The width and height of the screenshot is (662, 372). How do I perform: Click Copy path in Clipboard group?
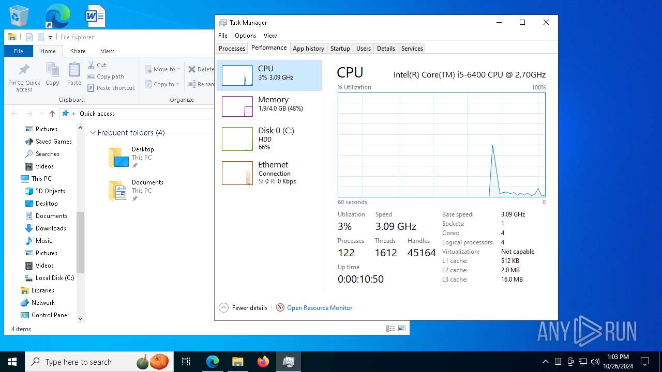(106, 76)
